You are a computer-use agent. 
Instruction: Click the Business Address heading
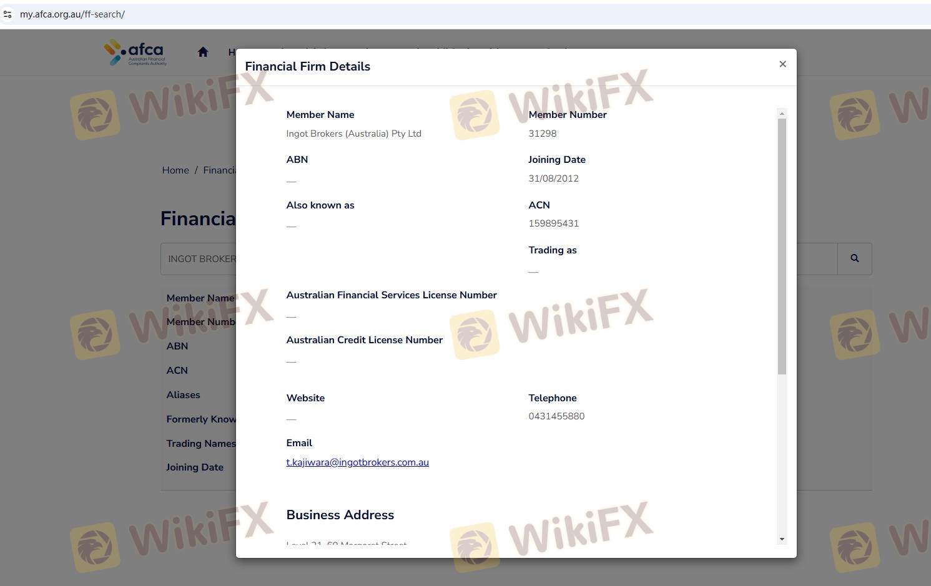point(340,515)
